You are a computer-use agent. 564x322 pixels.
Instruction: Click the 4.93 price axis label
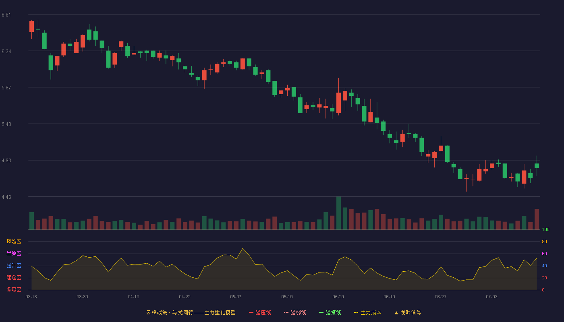point(6,161)
